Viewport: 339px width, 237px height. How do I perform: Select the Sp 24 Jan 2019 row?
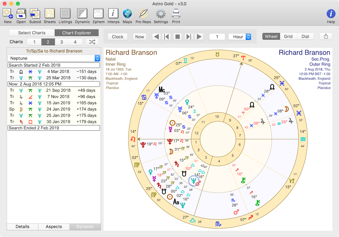click(54, 109)
